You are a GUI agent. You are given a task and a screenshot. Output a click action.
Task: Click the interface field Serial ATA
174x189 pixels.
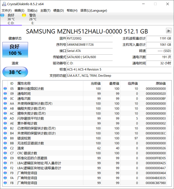pos(90,51)
